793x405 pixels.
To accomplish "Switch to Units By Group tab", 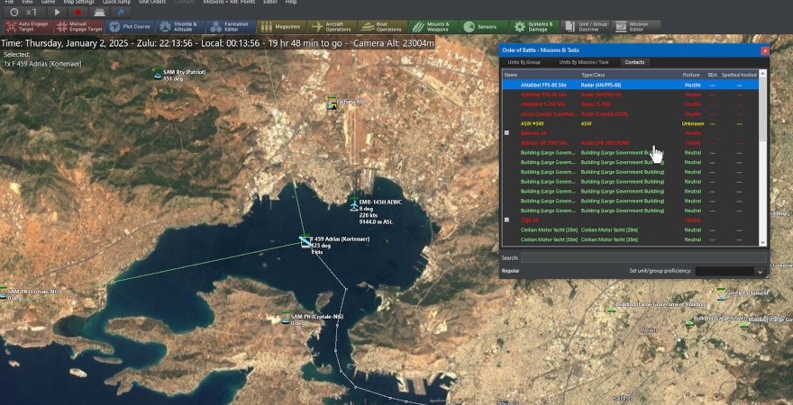I will coord(524,62).
